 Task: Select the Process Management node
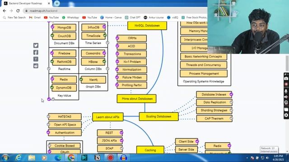(x=204, y=73)
